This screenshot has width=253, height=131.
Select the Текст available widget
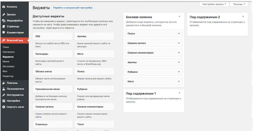pyautogui.click(x=94, y=124)
